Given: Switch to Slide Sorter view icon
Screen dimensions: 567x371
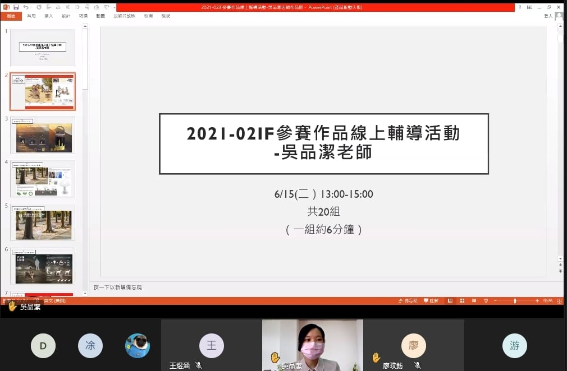Looking at the screenshot, I should (462, 301).
